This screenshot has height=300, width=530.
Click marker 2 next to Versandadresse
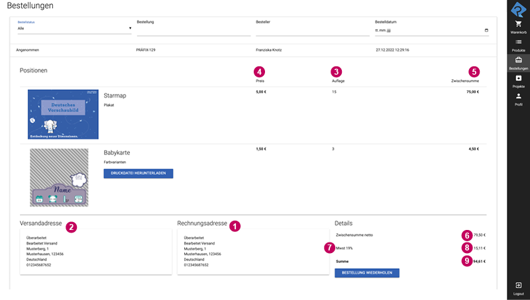[72, 225]
